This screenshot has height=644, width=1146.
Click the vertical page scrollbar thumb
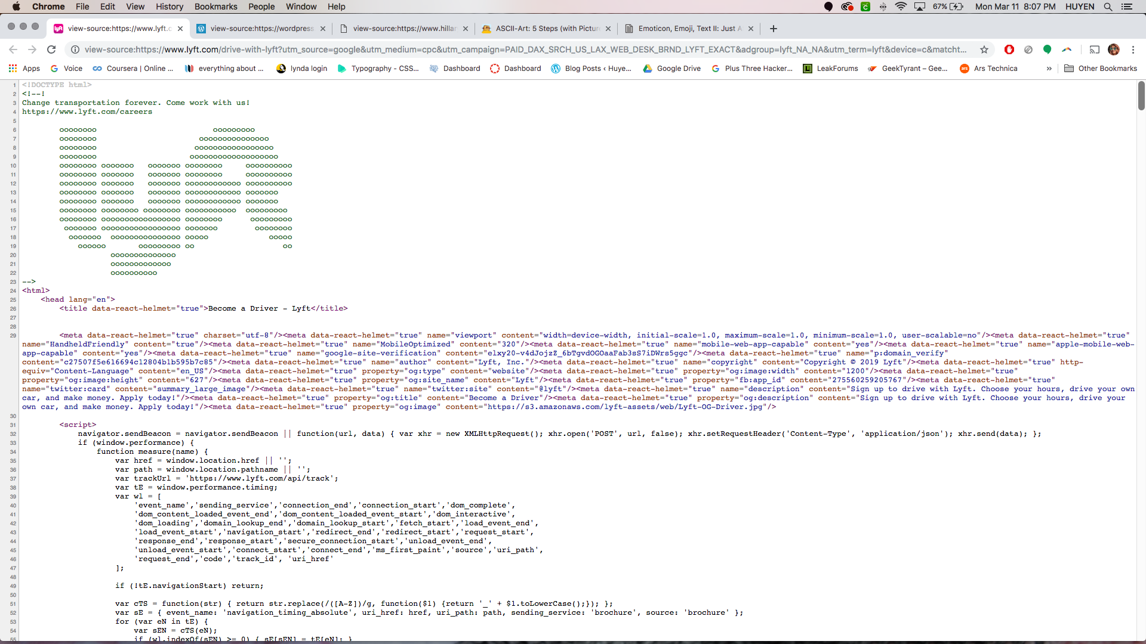point(1141,95)
